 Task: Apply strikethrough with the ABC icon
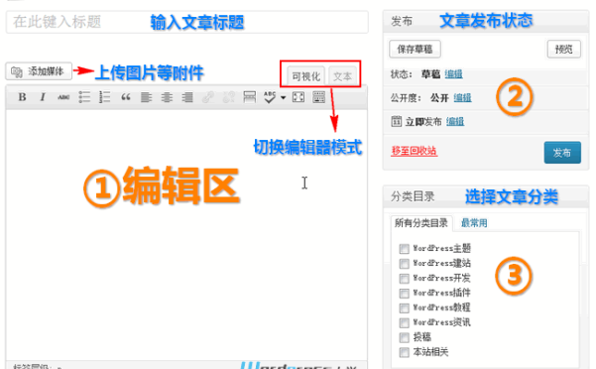tap(63, 97)
